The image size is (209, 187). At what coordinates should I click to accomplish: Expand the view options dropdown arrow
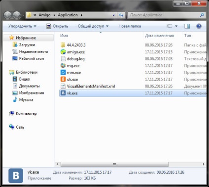(x=176, y=26)
